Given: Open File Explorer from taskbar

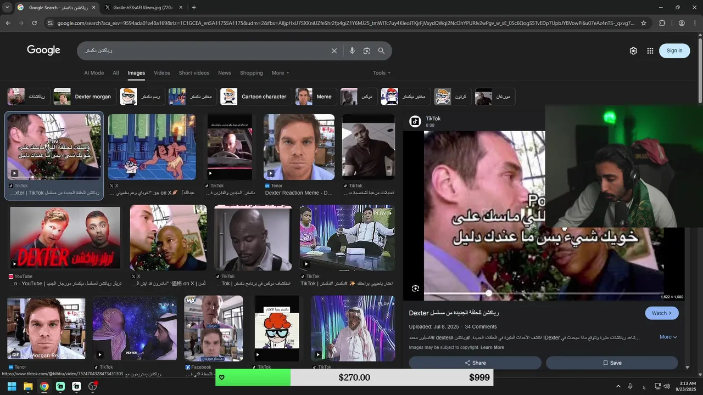Looking at the screenshot, I should click(28, 386).
